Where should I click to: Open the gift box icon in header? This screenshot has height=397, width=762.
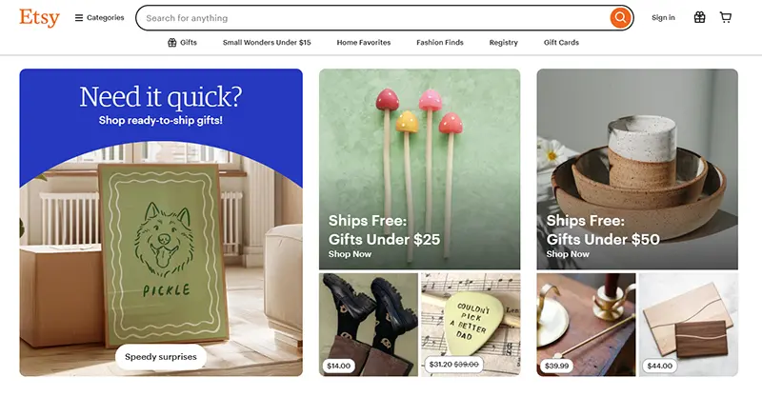click(699, 17)
